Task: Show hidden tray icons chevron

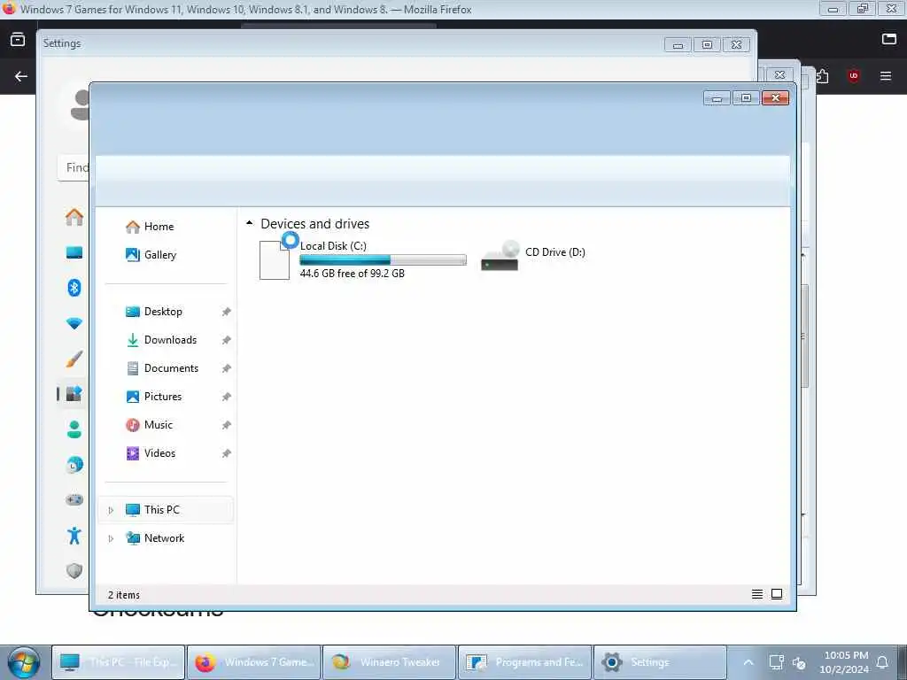Action: point(748,662)
